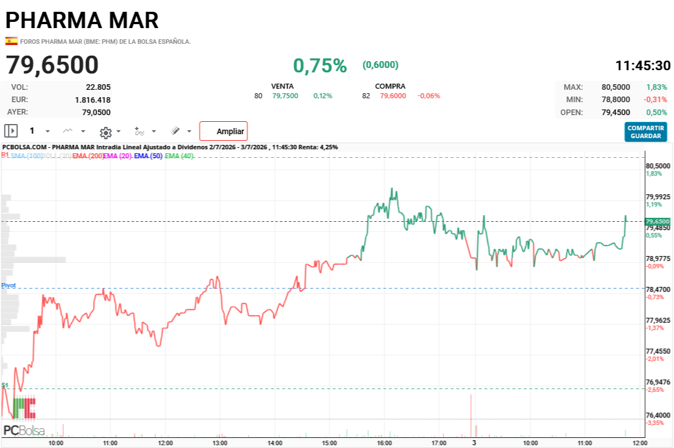Image resolution: width=674 pixels, height=448 pixels.
Task: Select the drawing pencil tool icon
Action: (x=175, y=131)
